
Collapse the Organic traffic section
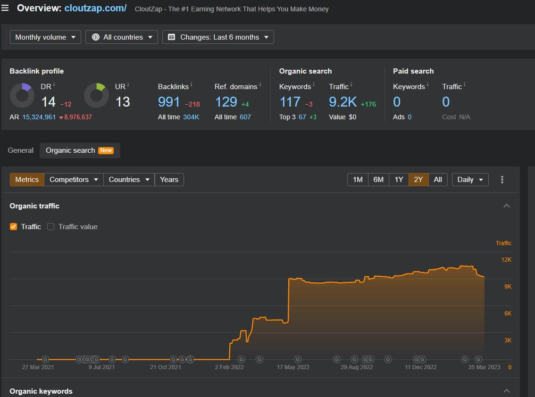pyautogui.click(x=507, y=206)
